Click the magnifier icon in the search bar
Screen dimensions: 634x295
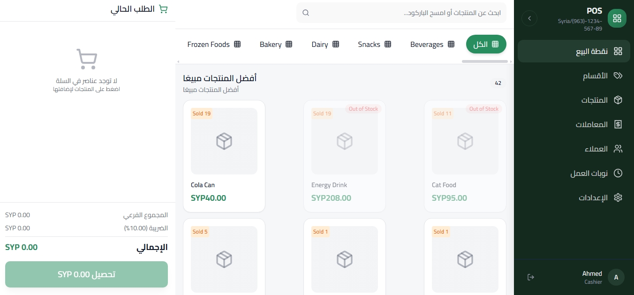pos(306,13)
